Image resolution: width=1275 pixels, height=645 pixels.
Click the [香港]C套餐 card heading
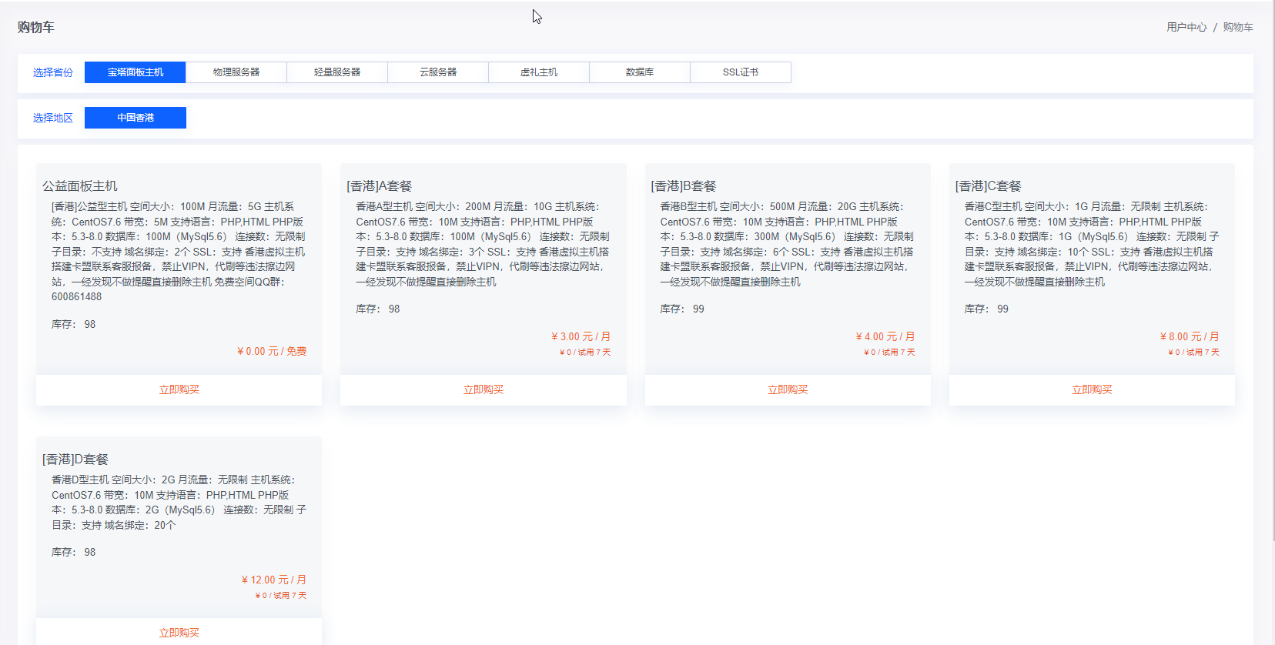pos(988,186)
